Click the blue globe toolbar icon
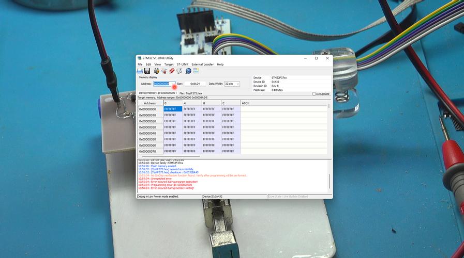The image size is (464, 258). pos(188,71)
